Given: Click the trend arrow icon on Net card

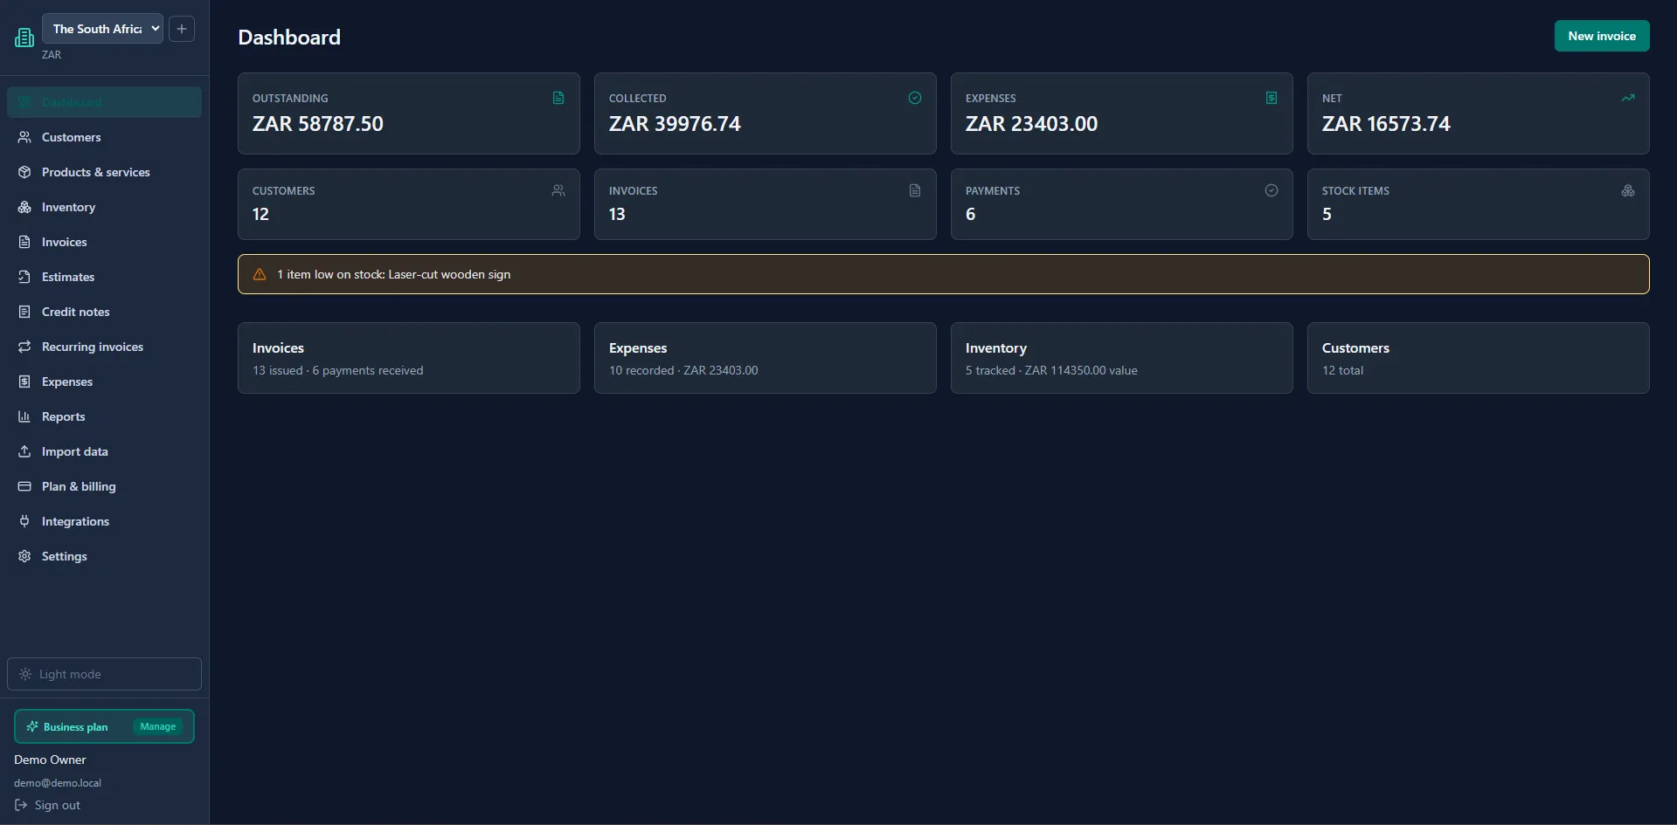Looking at the screenshot, I should click(1628, 98).
